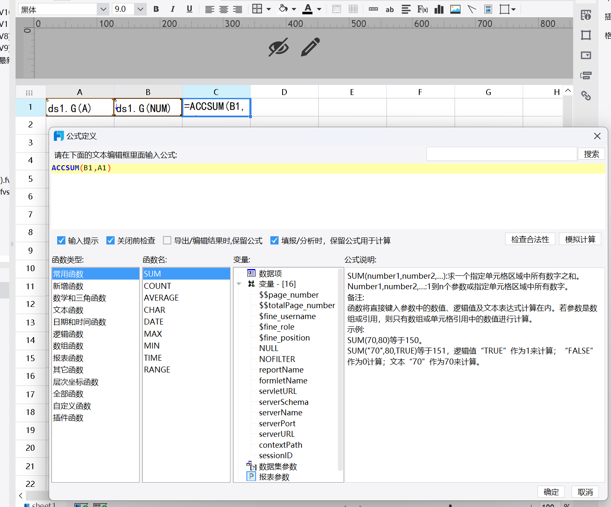The image size is (611, 507).
Task: Click the ACCSUM formula edit area
Action: tap(328, 196)
